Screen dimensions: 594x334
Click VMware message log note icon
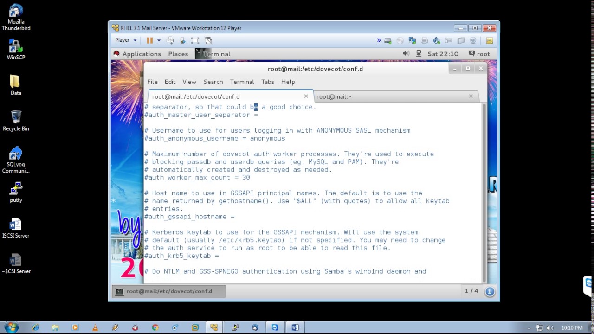[489, 40]
